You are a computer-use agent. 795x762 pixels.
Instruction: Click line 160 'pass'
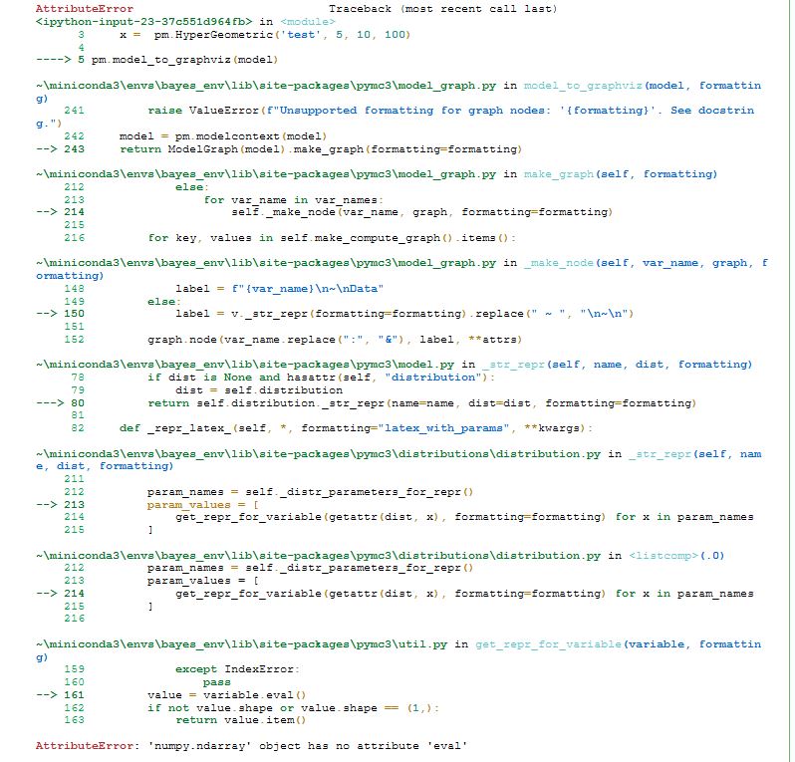(216, 682)
